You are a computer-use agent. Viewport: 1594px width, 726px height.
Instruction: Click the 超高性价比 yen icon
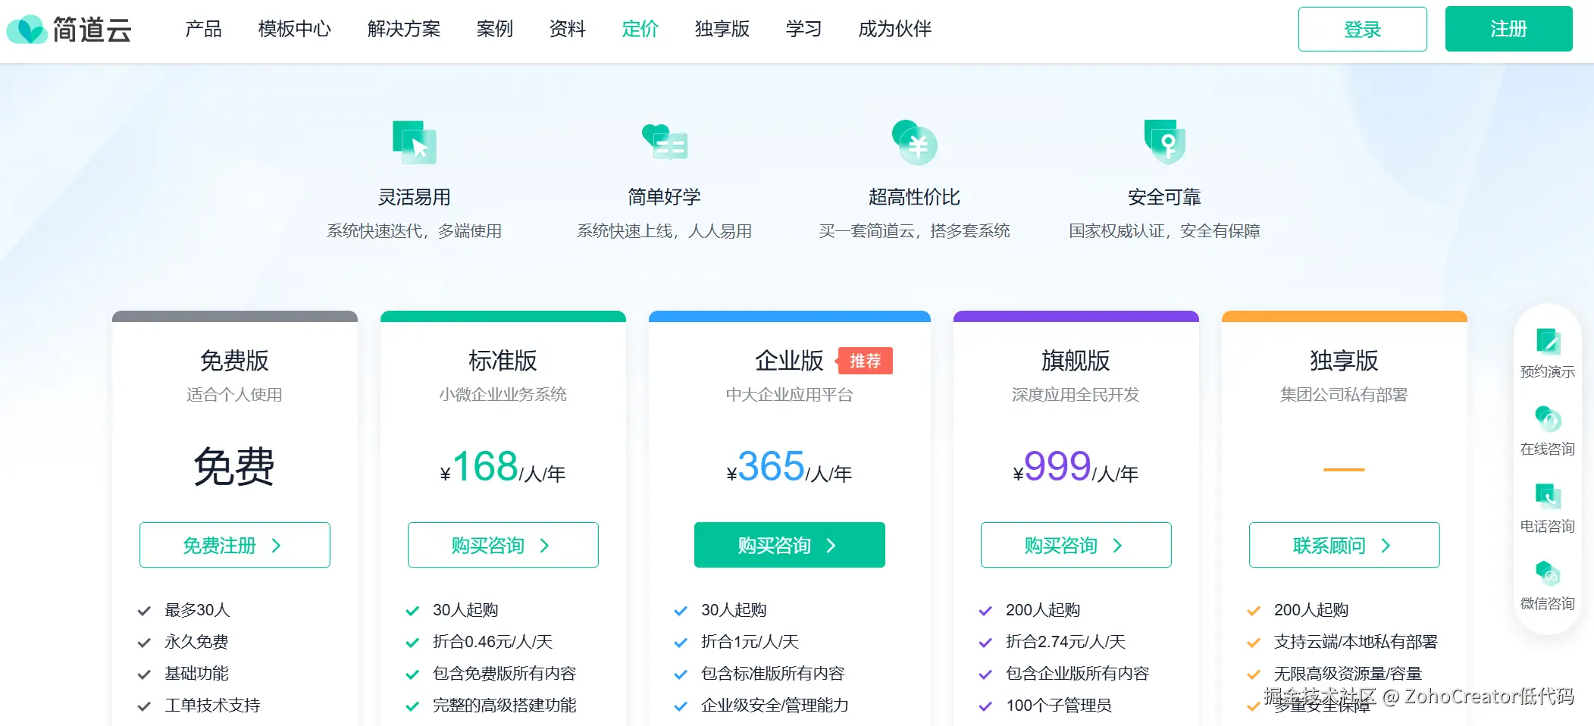tap(914, 142)
